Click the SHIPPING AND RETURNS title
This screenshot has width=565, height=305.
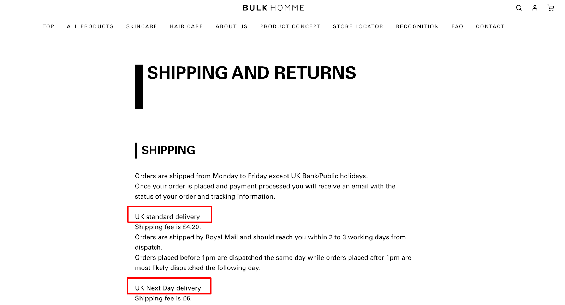point(251,73)
